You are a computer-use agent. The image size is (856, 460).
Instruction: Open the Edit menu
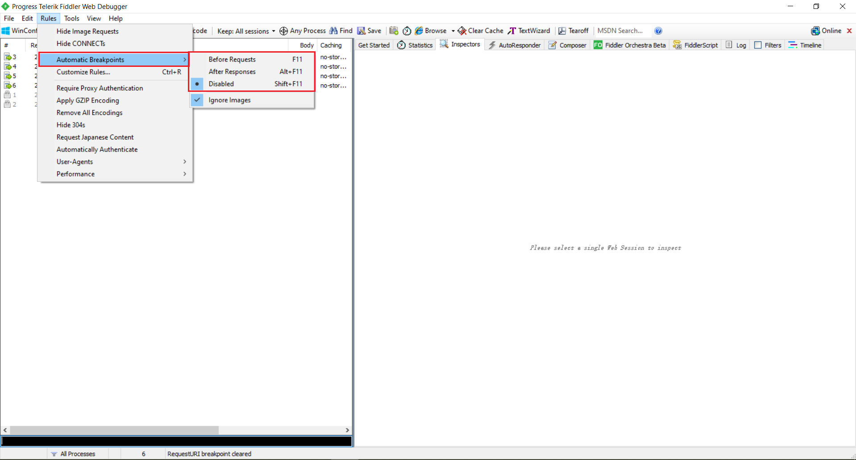coord(27,18)
